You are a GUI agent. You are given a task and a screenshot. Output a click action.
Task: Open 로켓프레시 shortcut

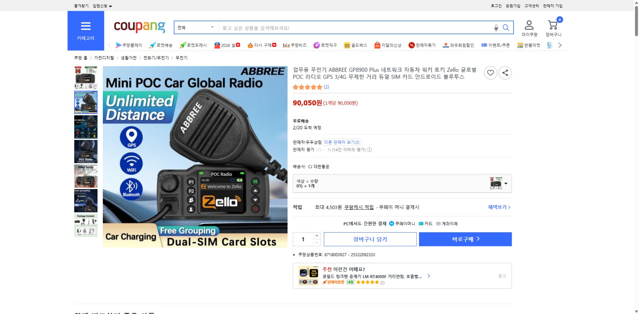pyautogui.click(x=193, y=45)
